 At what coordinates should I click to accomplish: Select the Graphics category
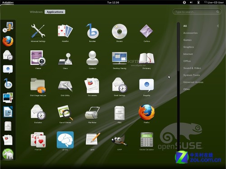(x=188, y=47)
